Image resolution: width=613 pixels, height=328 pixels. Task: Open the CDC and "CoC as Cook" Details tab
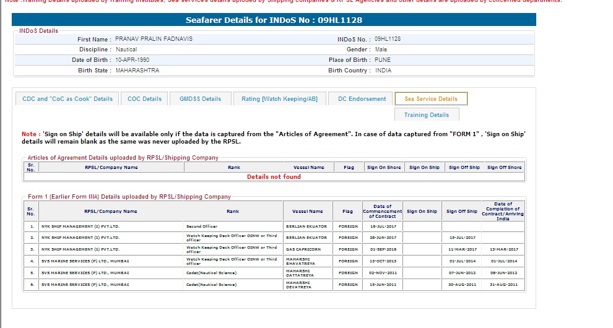tap(67, 99)
